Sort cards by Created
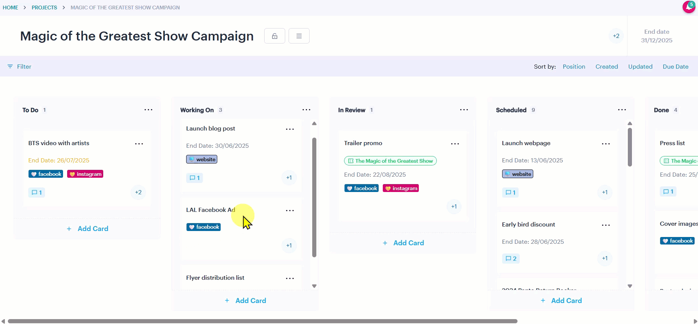The height and width of the screenshot is (324, 698). 607,66
